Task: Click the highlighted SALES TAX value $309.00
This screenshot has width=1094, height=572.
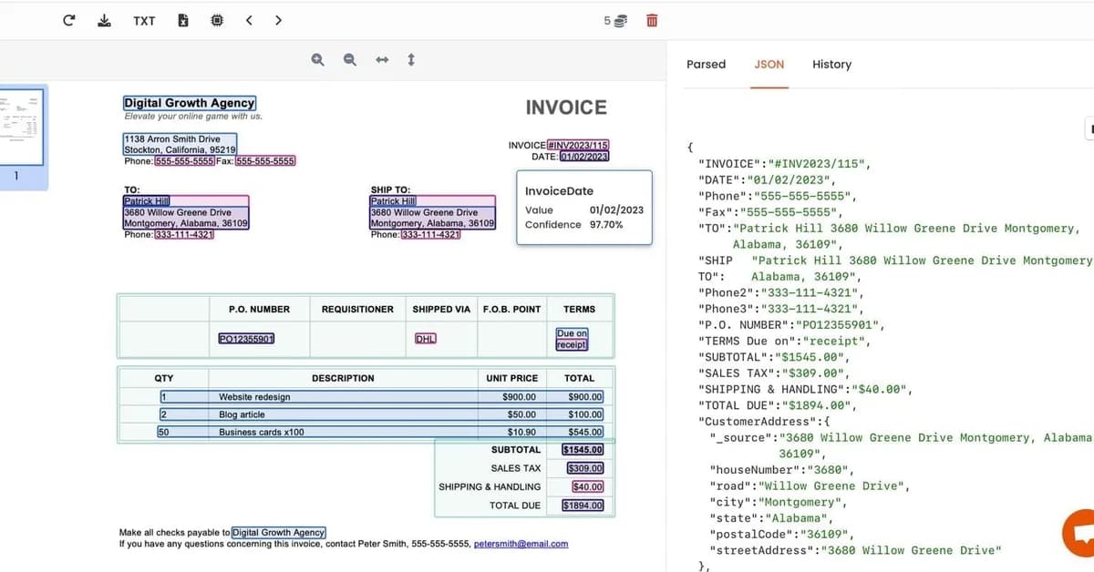Action: [x=584, y=468]
